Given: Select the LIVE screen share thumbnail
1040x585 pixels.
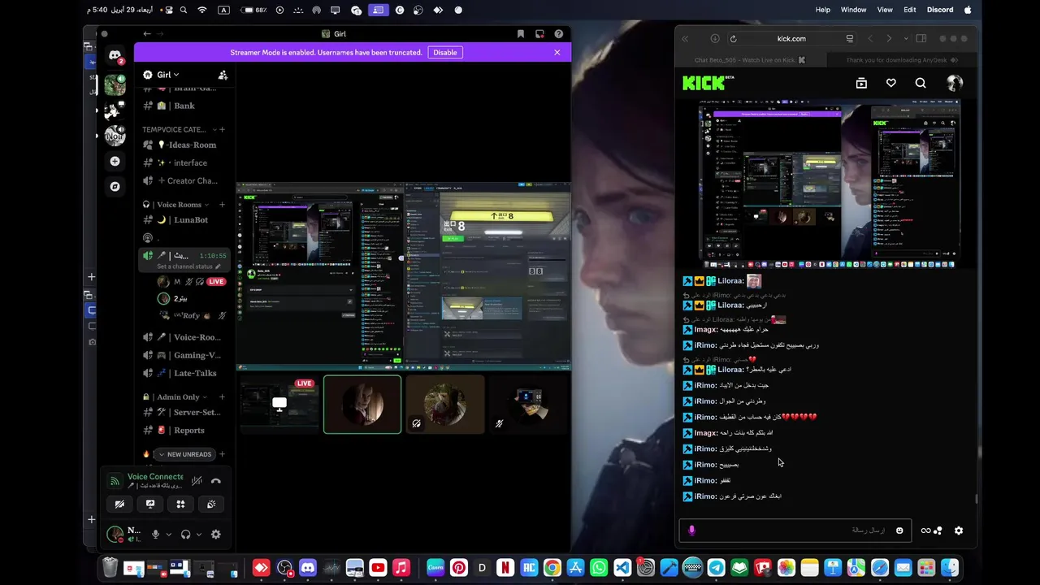Looking at the screenshot, I should (x=279, y=405).
